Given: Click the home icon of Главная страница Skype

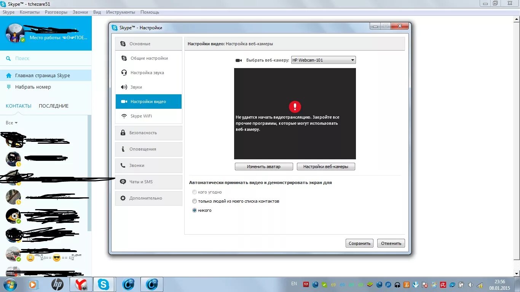Looking at the screenshot, I should [9, 75].
